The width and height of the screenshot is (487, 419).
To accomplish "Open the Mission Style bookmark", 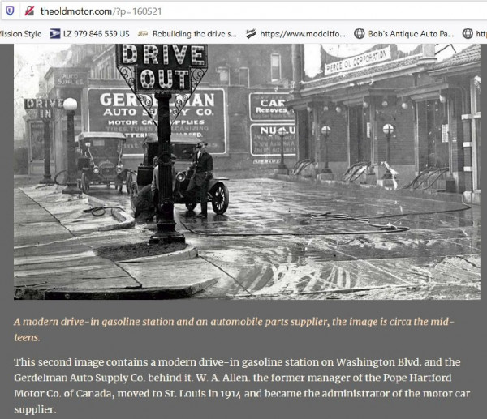I will click(20, 34).
